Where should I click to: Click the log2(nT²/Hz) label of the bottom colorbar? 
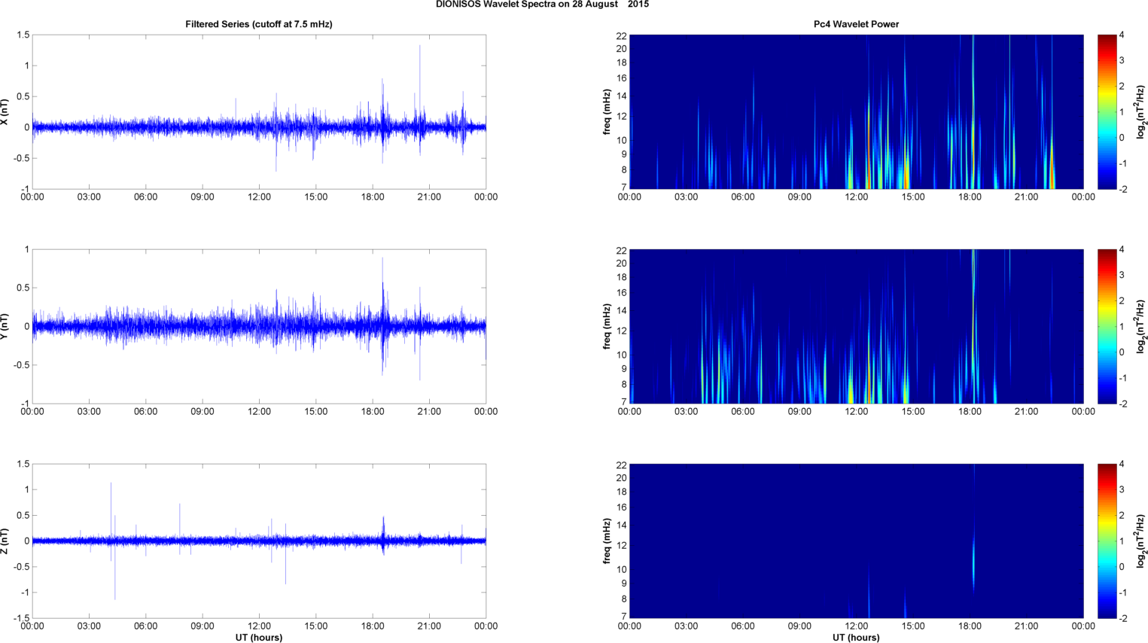(1141, 541)
